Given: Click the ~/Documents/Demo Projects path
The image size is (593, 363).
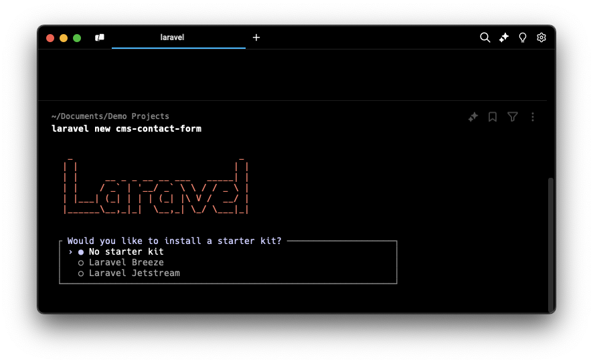Looking at the screenshot, I should coord(110,116).
